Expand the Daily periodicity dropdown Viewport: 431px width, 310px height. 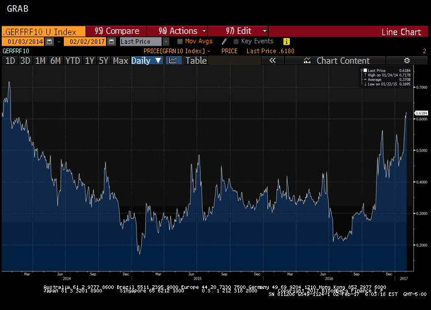(146, 60)
